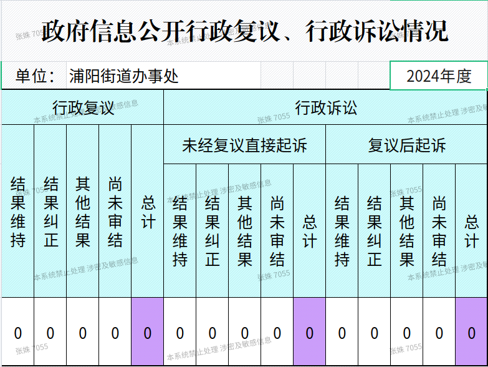Select 尚未审结 value cell under 复议后起诉
This screenshot has height=367, width=488.
[439, 332]
